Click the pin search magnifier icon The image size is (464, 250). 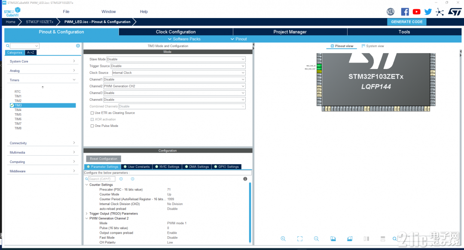395,239
